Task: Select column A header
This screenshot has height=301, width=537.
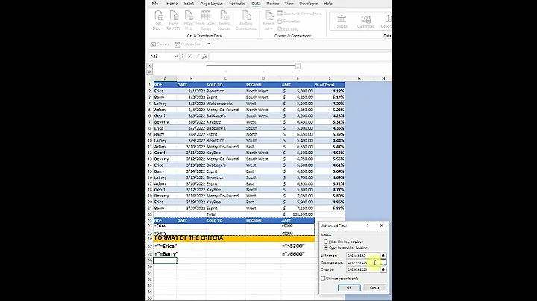Action: click(x=165, y=78)
